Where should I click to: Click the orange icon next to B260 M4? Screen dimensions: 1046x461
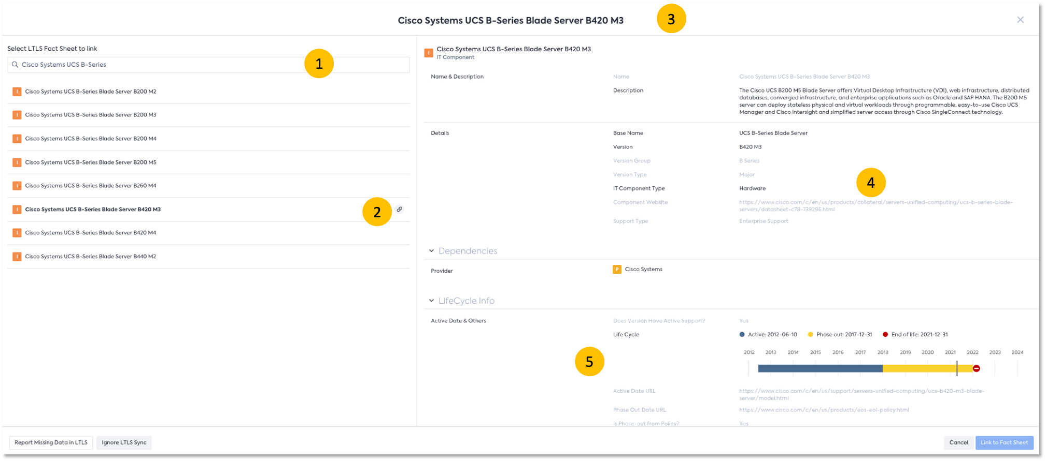click(x=17, y=186)
